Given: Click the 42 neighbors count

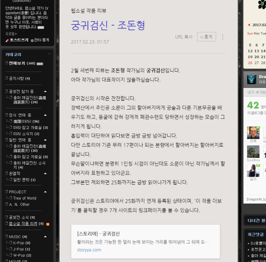Looking at the screenshot, I should click(x=253, y=105).
